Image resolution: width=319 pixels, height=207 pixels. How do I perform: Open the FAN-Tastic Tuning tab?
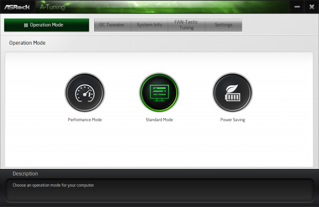click(x=187, y=25)
